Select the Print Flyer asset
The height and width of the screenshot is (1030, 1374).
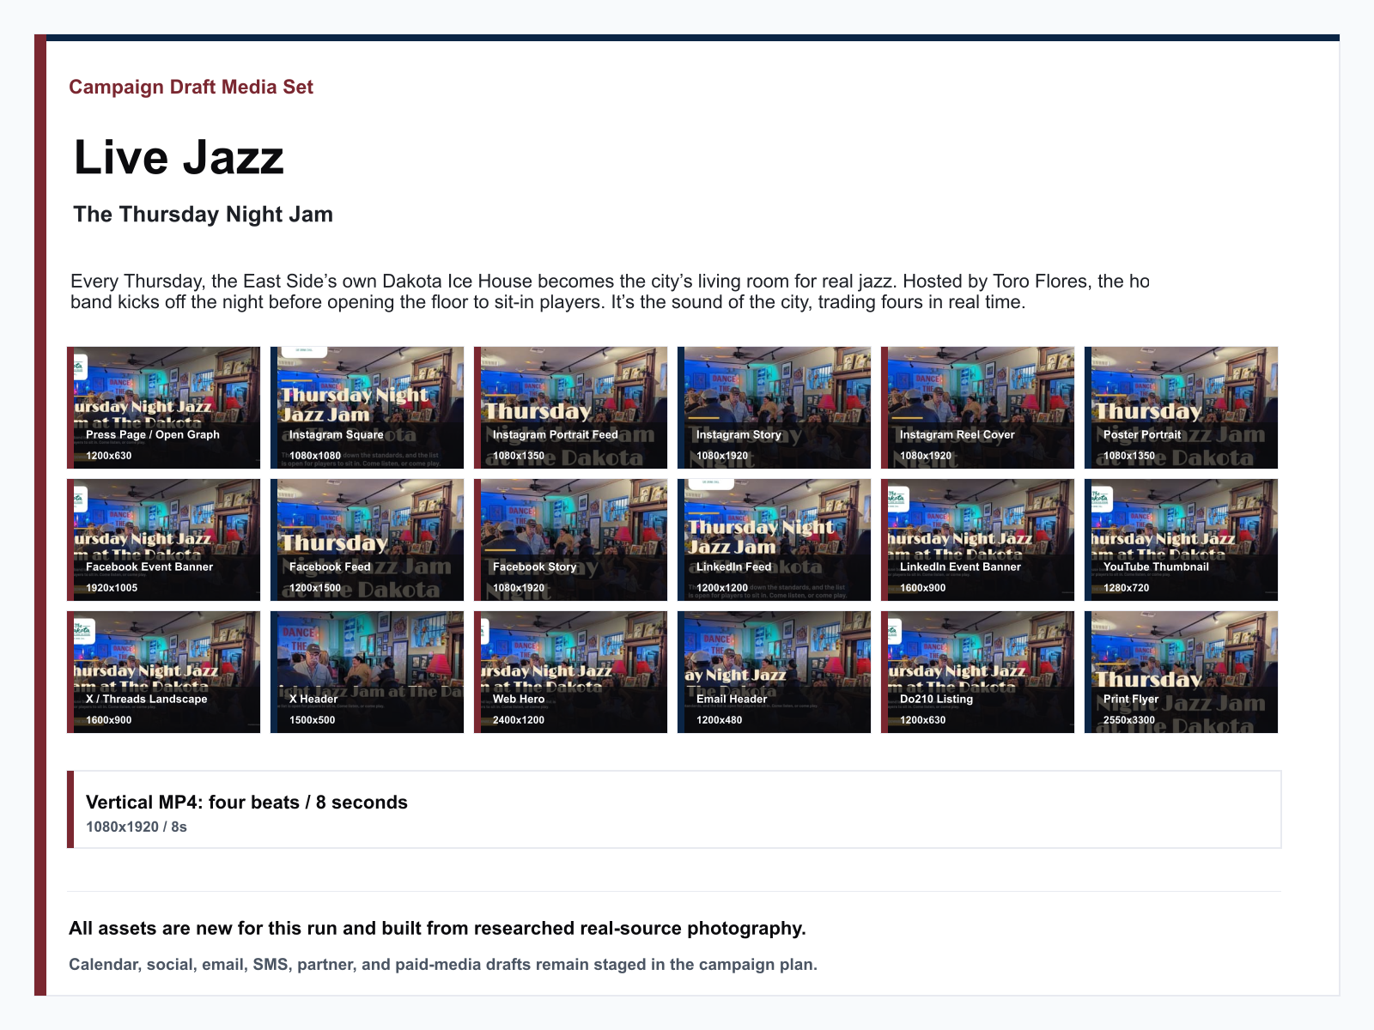[1181, 672]
